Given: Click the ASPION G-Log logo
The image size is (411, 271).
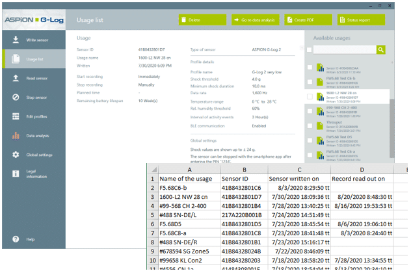Looking at the screenshot, I should click(x=34, y=20).
